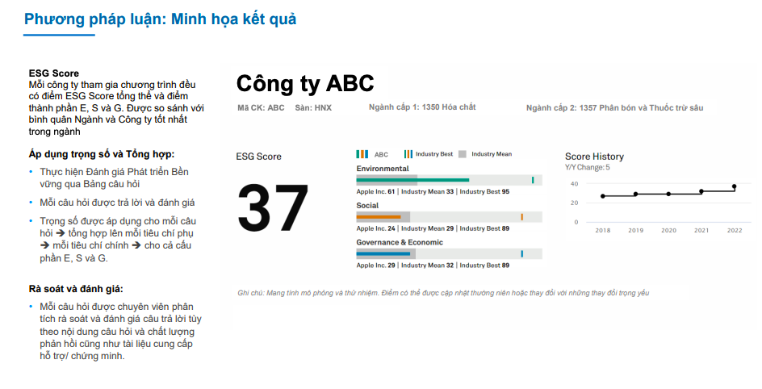
Task: Select the blue Governance & Economic bar
Action: [383, 253]
